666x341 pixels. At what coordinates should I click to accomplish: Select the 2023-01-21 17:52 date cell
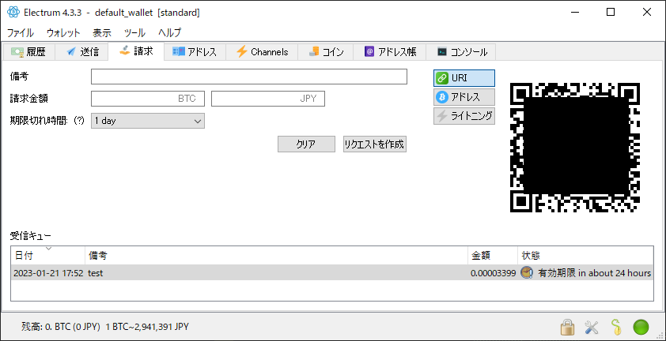pos(48,273)
